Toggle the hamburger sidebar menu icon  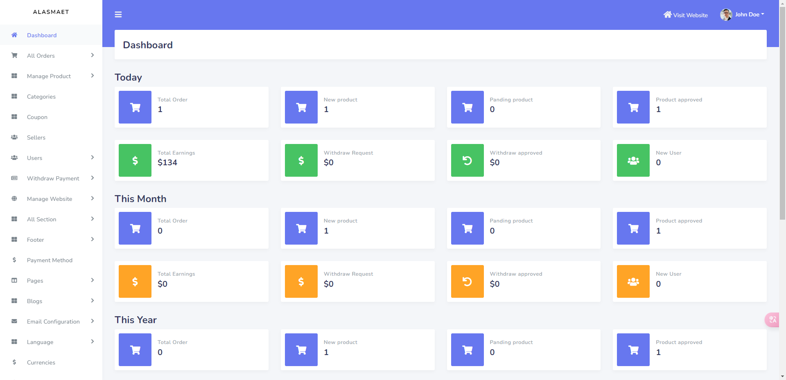coord(118,15)
